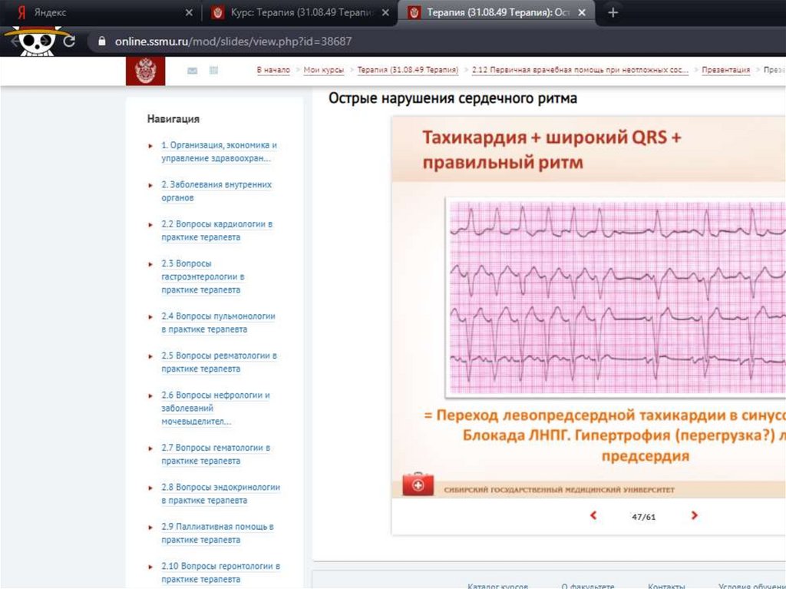The image size is (786, 589).
Task: Expand arrow beside 2.7 Вопросы гематологии
Action: click(150, 448)
